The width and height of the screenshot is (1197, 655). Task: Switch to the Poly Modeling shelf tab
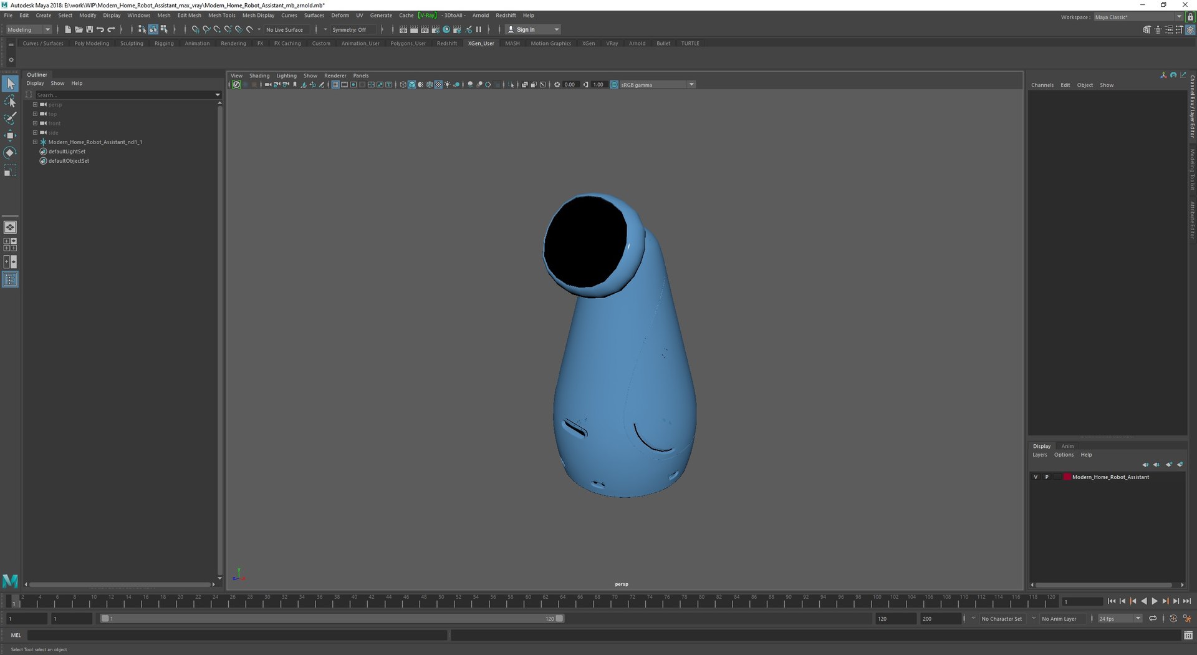(x=92, y=44)
